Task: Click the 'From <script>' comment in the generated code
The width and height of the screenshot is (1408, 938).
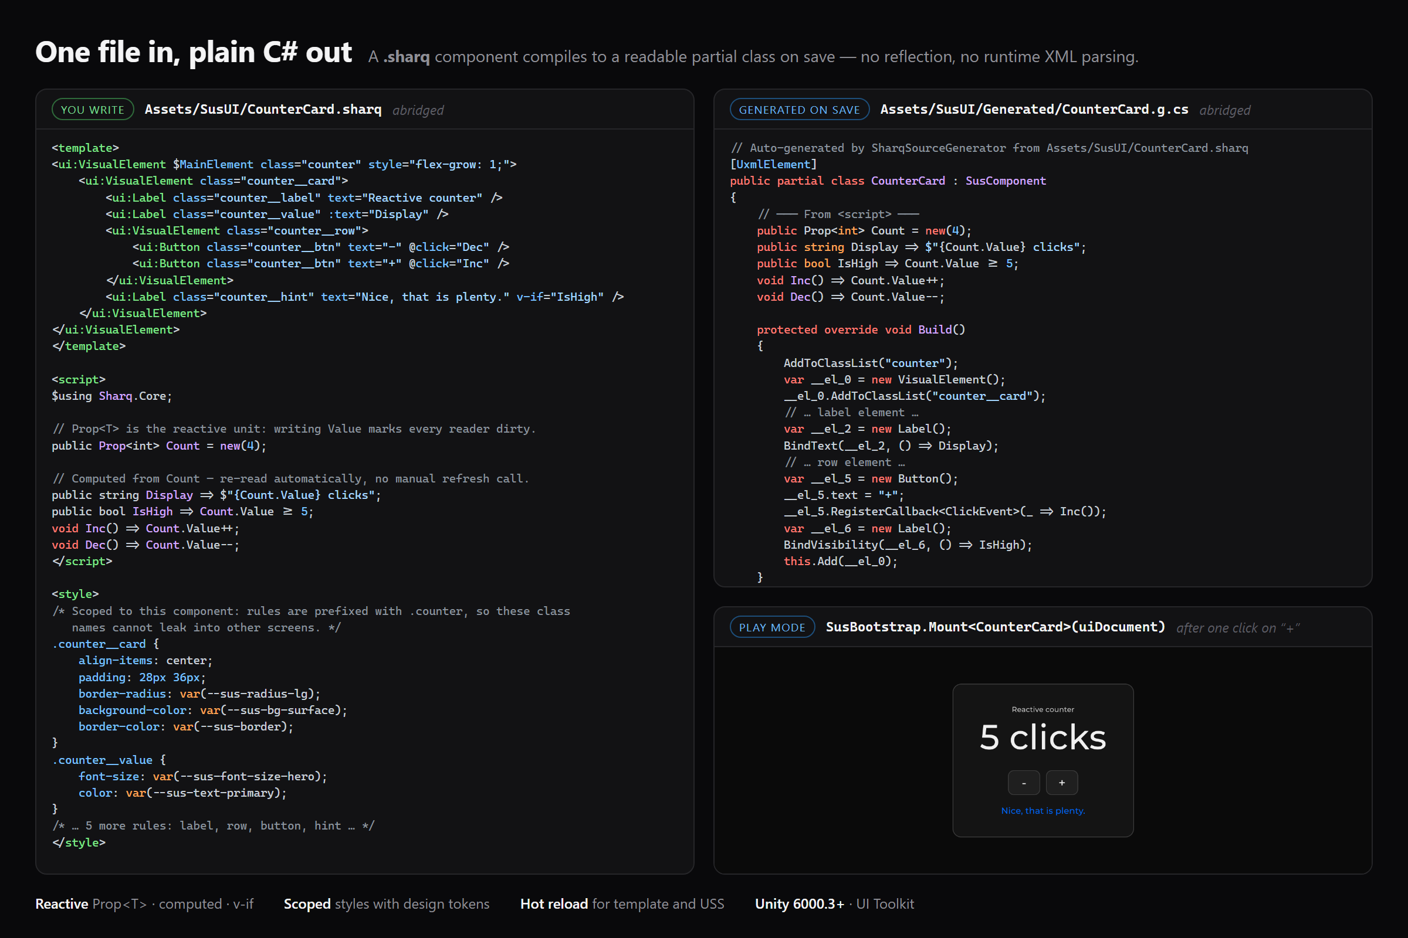Action: coord(838,214)
